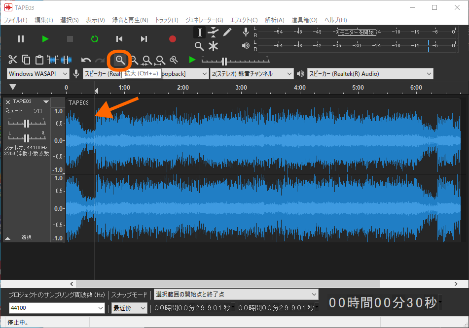Click Fit selection to width icon
The image size is (469, 328).
tap(147, 61)
